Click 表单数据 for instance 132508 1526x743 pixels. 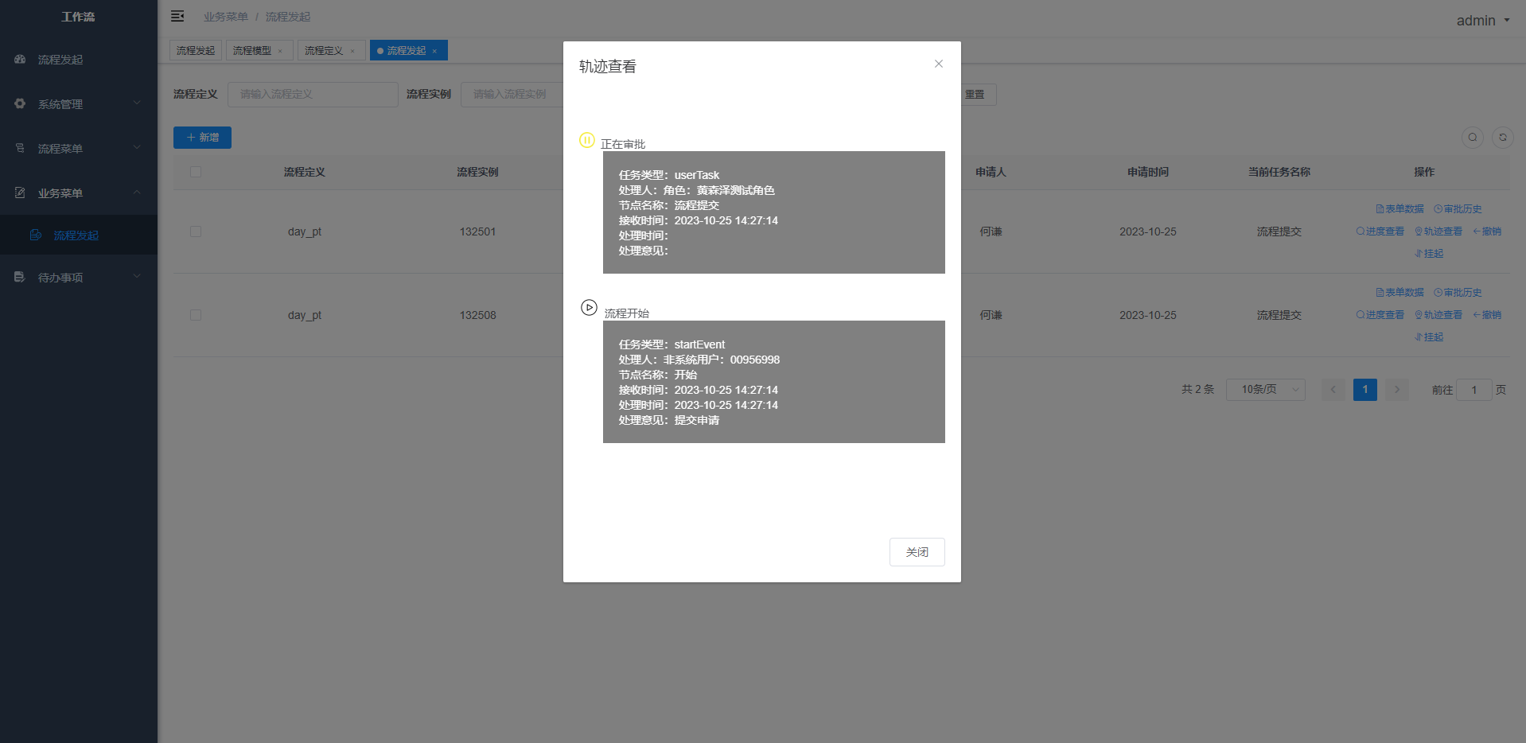(1400, 293)
